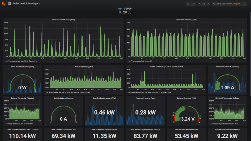Click the 110.14 kW total production value

click(22, 136)
